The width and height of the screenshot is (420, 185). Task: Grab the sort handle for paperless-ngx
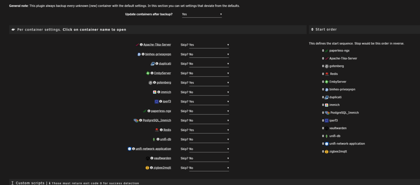tap(323, 51)
